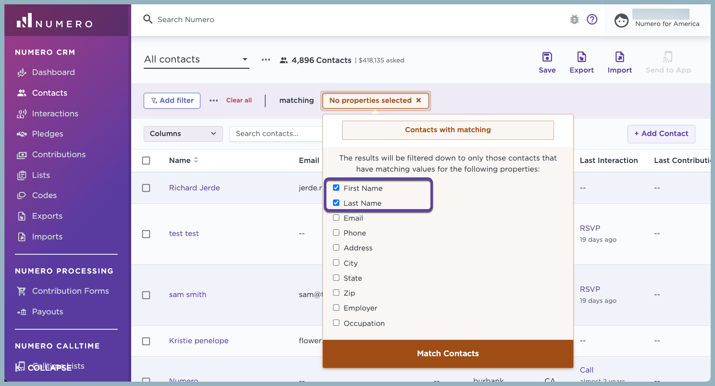Select the test test row checkbox
The width and height of the screenshot is (715, 386).
click(146, 234)
